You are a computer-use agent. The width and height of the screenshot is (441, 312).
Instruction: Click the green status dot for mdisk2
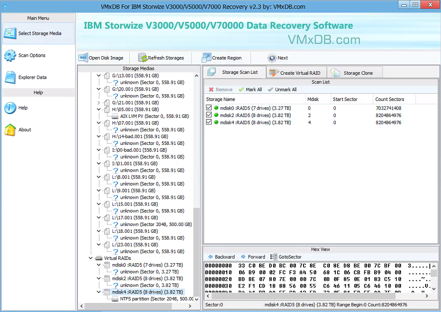216,115
